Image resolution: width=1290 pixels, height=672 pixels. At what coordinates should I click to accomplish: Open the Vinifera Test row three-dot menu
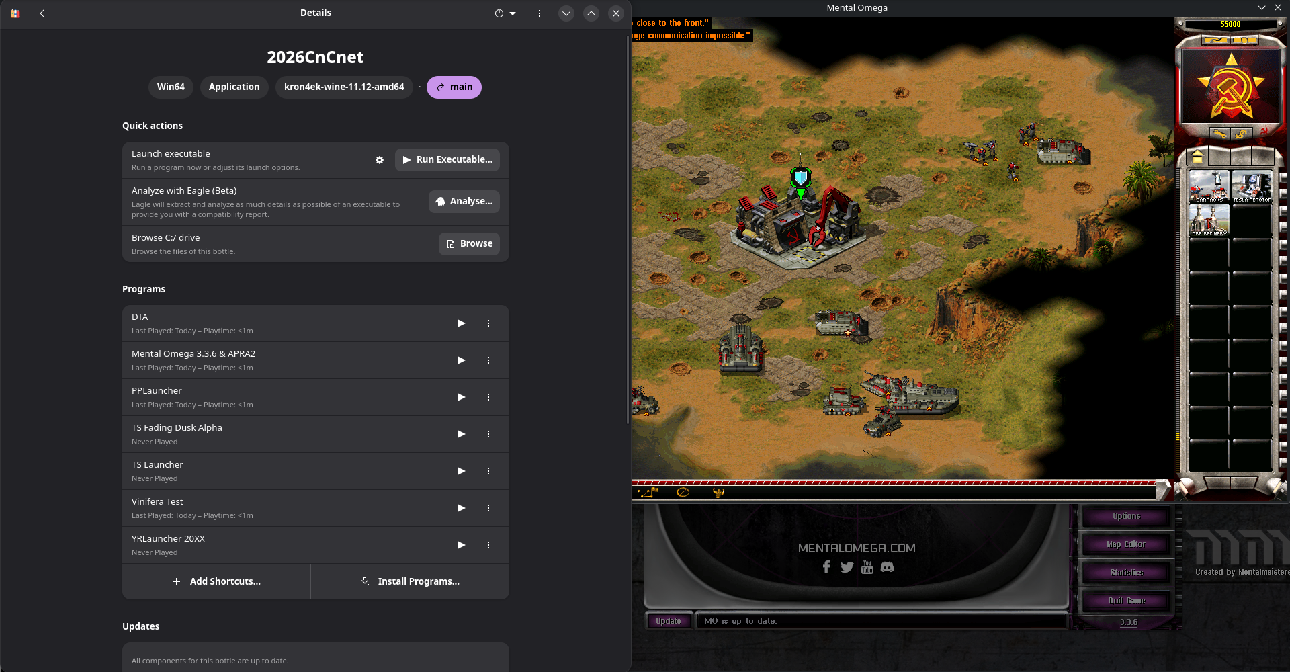[488, 508]
